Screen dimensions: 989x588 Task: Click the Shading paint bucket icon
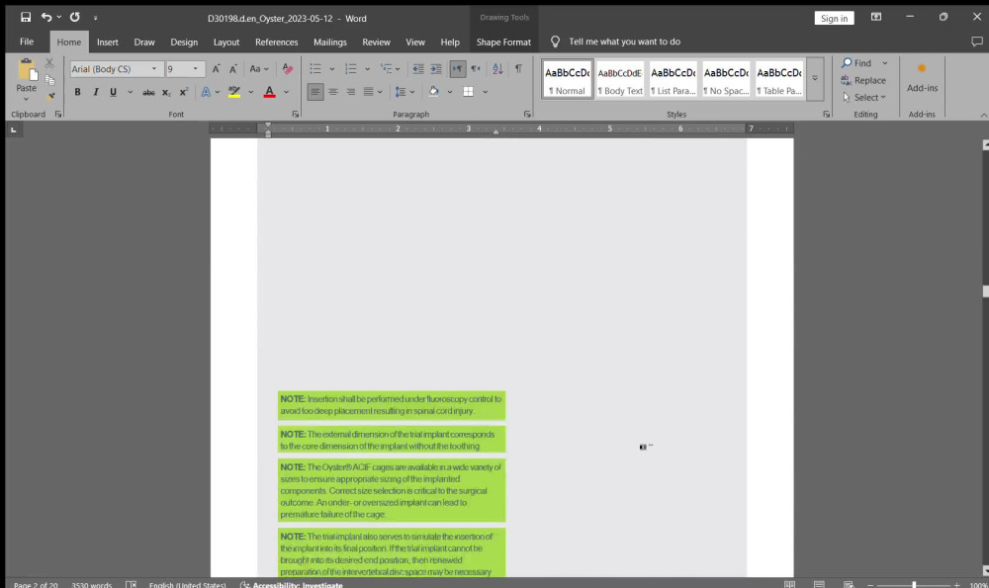[433, 92]
